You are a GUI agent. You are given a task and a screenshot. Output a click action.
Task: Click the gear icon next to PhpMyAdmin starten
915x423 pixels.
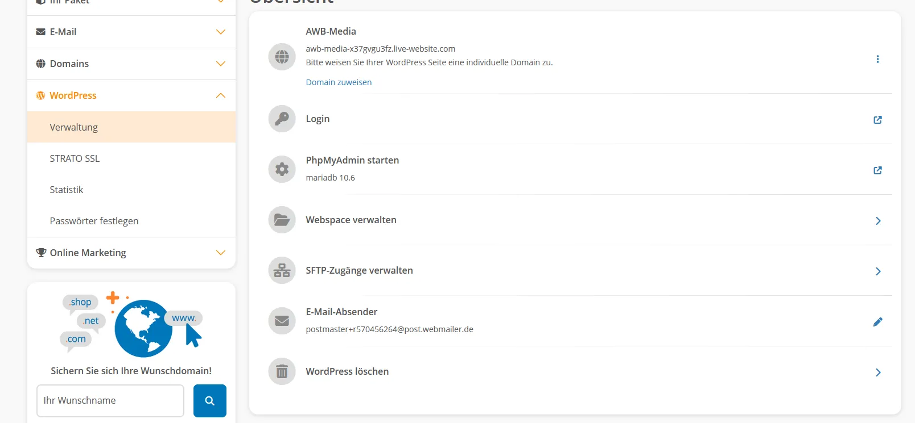tap(282, 169)
